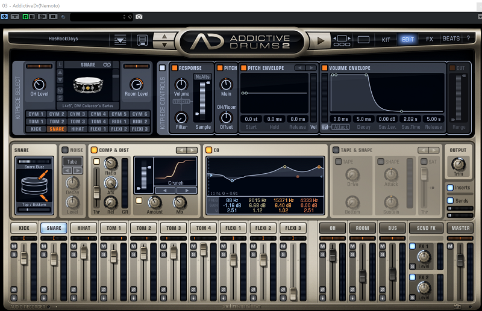
Task: Select next Pitch Envelope preset arrow
Action: [311, 68]
